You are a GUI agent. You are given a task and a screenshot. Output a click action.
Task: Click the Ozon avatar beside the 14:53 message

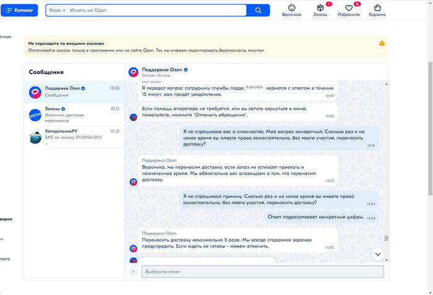[x=134, y=182]
